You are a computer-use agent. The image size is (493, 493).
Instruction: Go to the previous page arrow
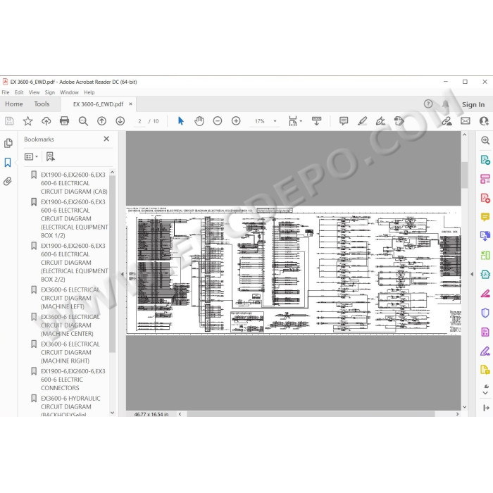point(101,121)
